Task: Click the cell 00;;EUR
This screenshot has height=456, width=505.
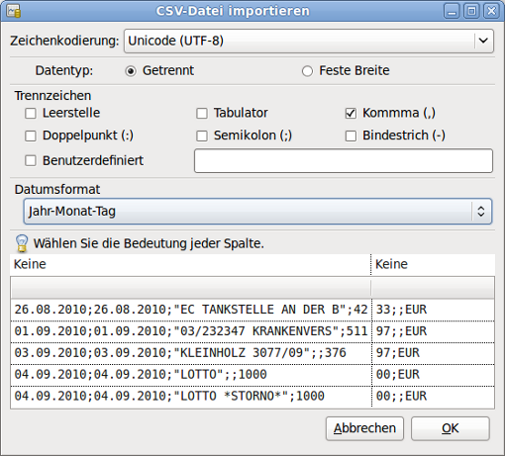Action: 433,397
